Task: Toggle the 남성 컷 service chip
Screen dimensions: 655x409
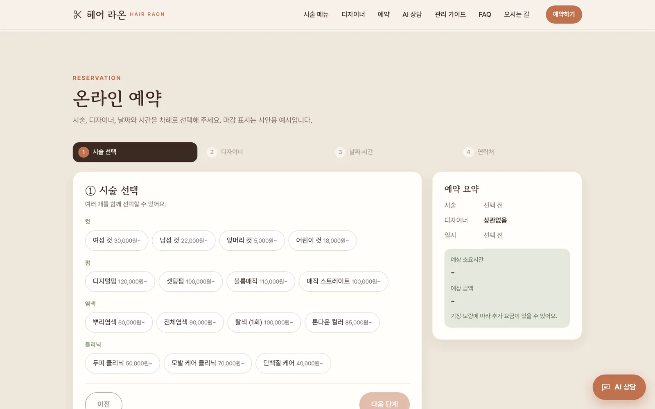Action: coord(183,240)
